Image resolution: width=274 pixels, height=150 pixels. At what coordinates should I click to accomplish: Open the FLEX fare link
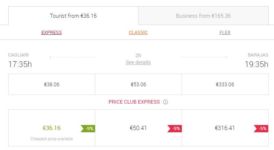225,33
